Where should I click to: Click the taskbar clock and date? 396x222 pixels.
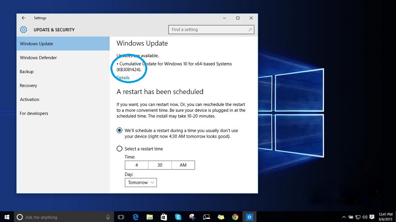(386, 217)
